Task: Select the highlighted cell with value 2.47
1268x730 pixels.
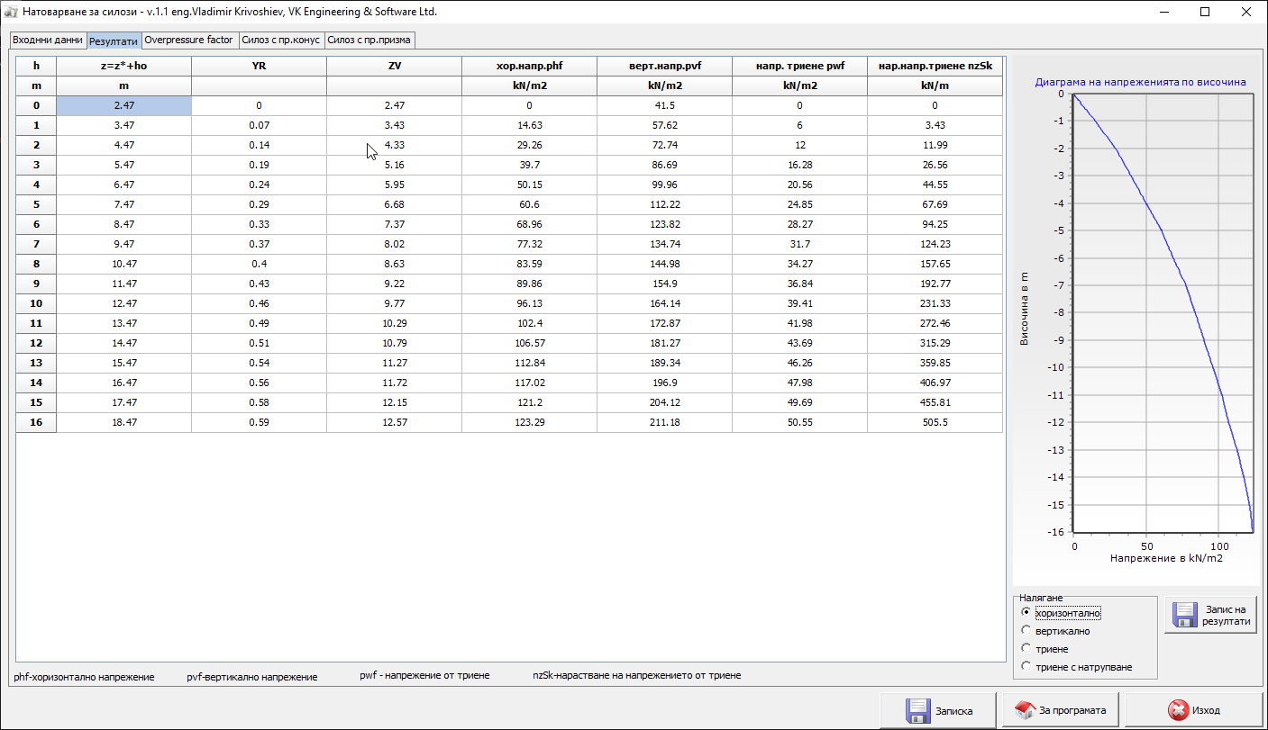Action: click(123, 105)
